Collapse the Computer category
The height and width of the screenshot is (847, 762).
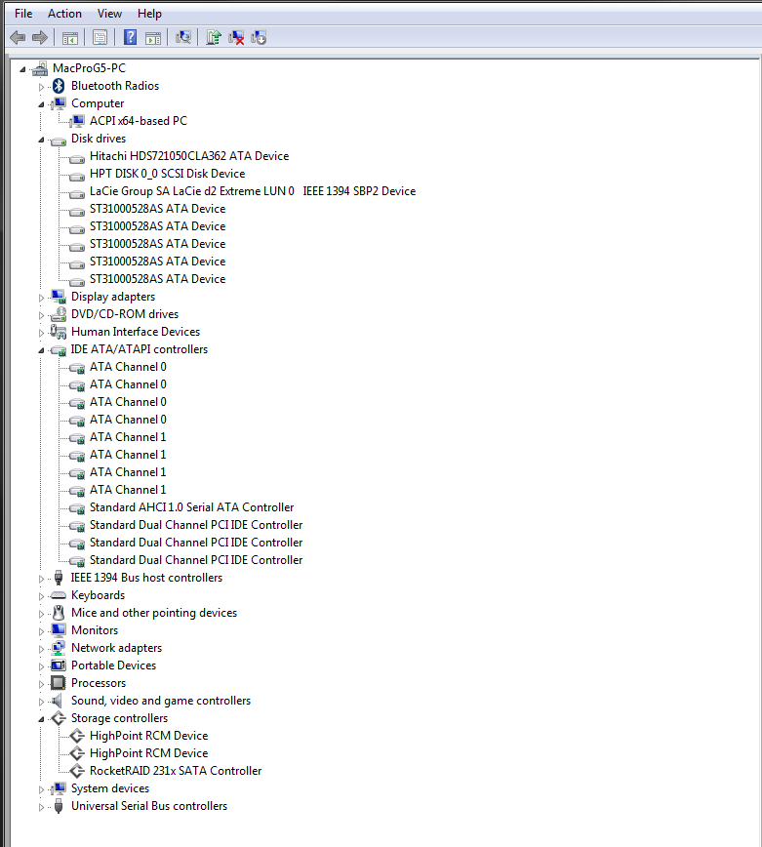41,104
